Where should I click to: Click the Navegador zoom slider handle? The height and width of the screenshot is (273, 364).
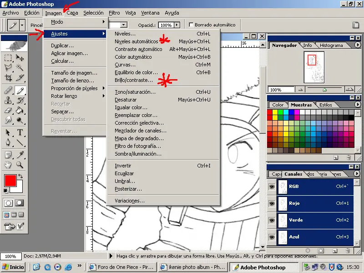[x=324, y=90]
